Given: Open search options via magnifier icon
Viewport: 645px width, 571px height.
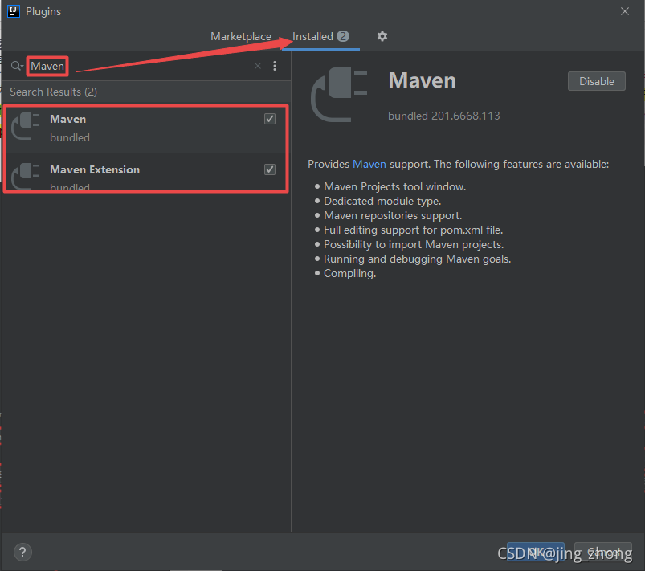Looking at the screenshot, I should pos(17,66).
